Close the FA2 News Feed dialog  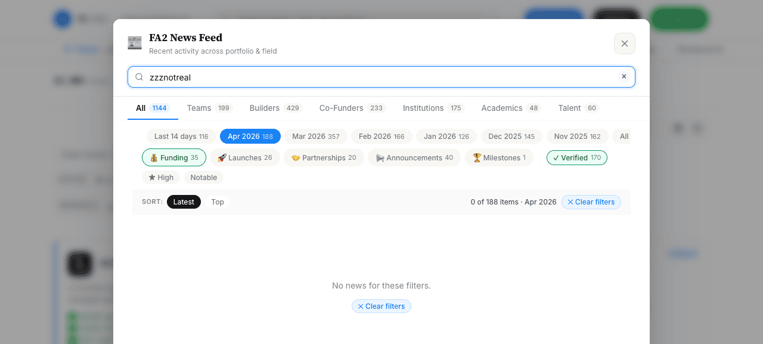pyautogui.click(x=625, y=44)
